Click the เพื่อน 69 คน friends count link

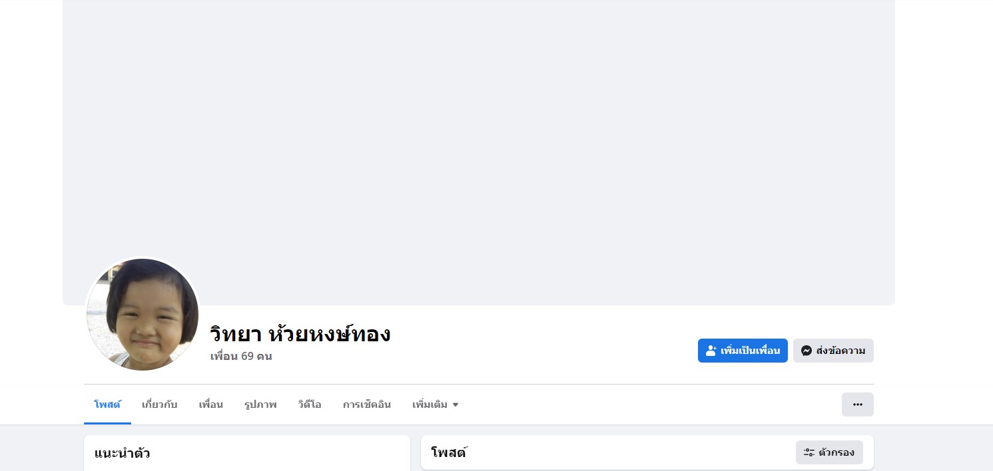(x=241, y=357)
